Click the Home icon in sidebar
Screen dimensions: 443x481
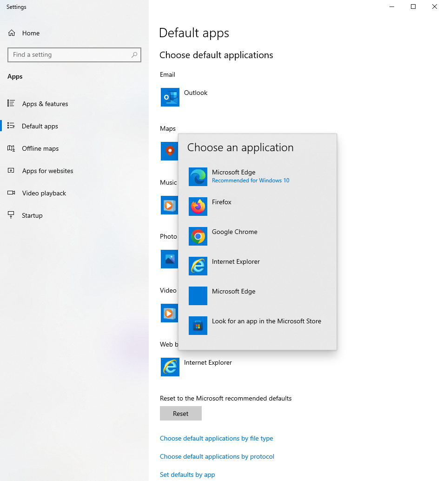pyautogui.click(x=12, y=33)
